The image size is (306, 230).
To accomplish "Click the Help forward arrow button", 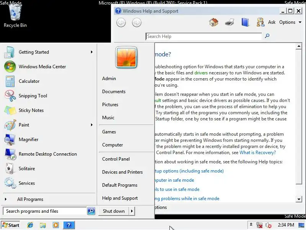I will [x=137, y=23].
